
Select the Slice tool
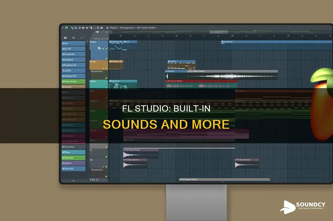pyautogui.click(x=91, y=28)
